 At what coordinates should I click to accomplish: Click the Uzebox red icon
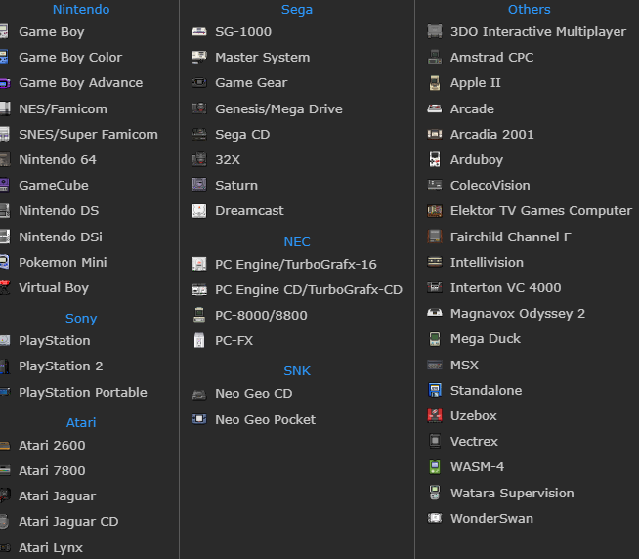435,416
